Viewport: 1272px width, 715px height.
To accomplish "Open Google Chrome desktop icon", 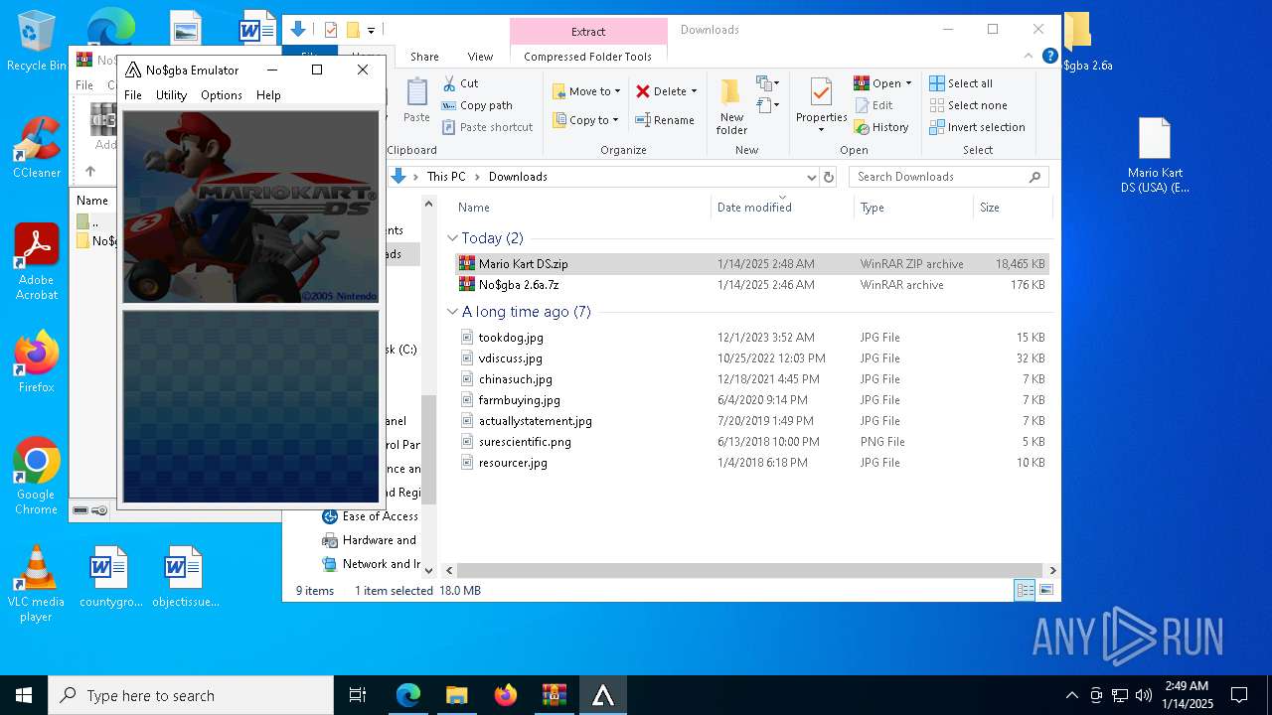I will (36, 477).
